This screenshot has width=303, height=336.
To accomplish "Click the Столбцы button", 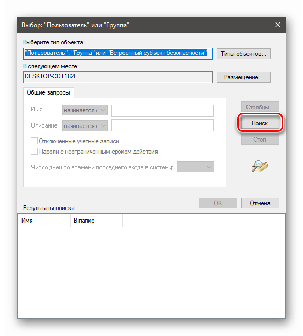I will [260, 107].
